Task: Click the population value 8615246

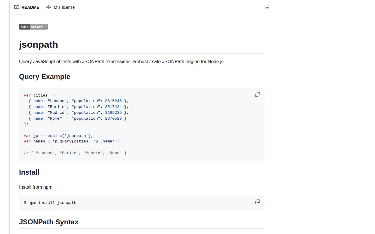Action: tap(113, 101)
